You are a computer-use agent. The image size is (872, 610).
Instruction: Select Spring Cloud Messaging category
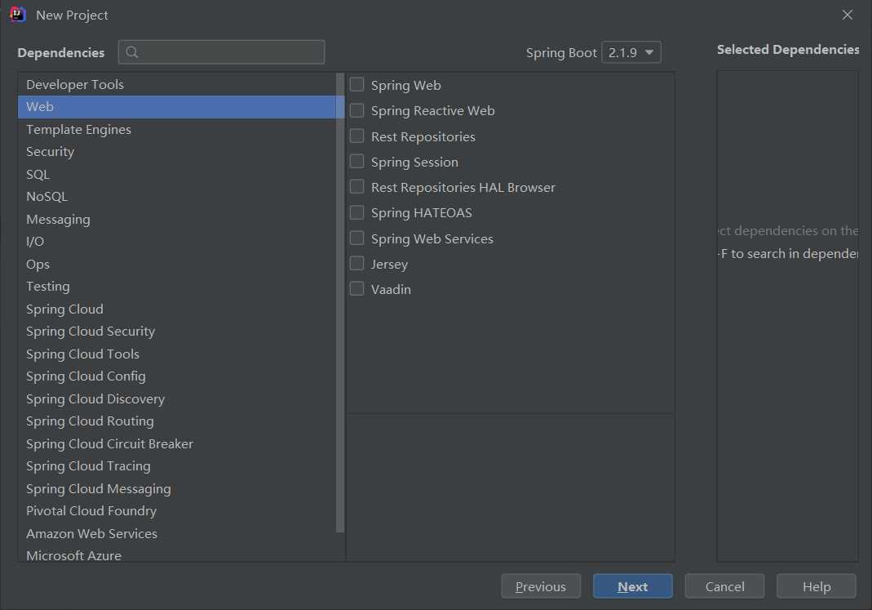177,488
